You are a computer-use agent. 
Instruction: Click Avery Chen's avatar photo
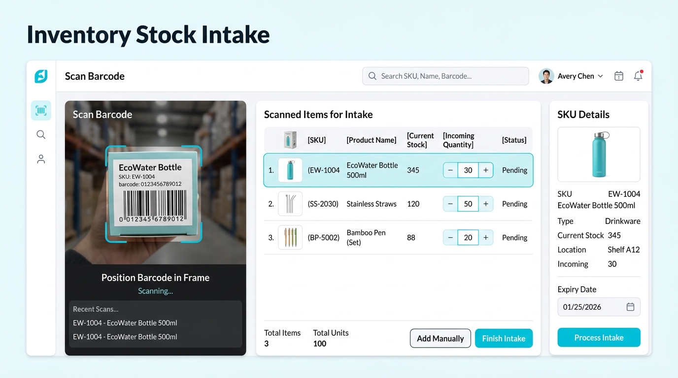tap(546, 76)
